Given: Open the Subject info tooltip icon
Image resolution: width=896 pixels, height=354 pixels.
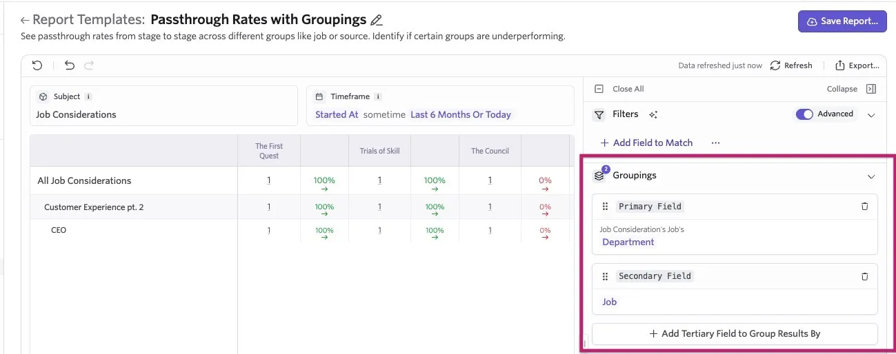Looking at the screenshot, I should tap(88, 96).
